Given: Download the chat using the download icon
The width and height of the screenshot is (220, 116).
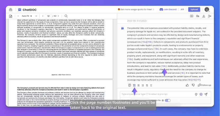Looking at the screenshot, I should pyautogui.click(x=204, y=16).
